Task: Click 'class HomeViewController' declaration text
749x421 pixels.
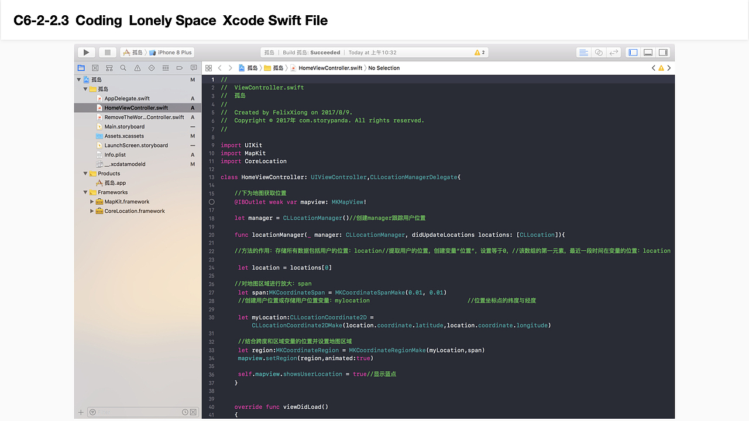Action: (x=264, y=177)
